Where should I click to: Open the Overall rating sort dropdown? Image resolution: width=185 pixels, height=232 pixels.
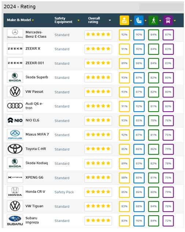(x=110, y=20)
